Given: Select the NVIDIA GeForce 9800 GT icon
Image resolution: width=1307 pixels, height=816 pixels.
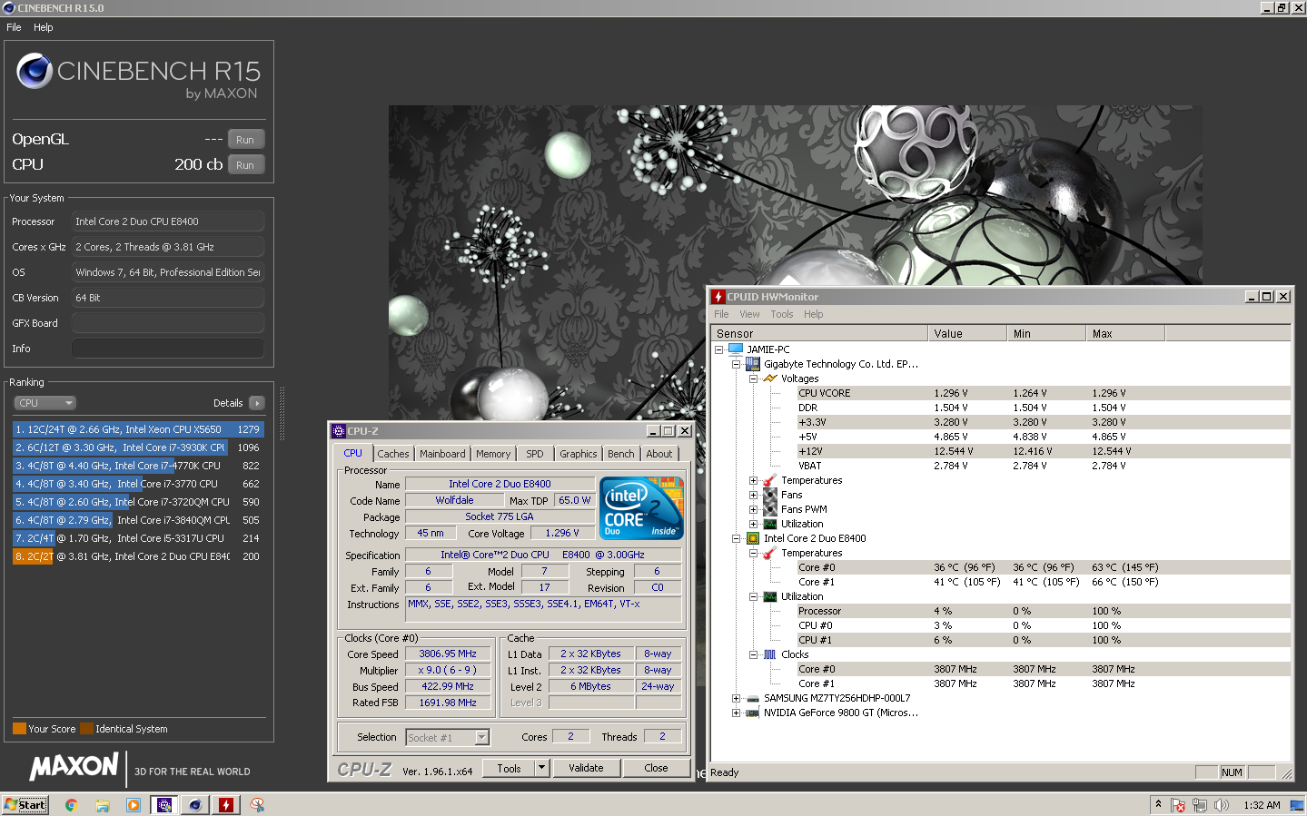Looking at the screenshot, I should click(753, 713).
